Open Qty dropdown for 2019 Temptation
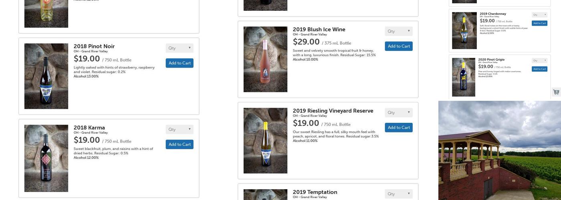This screenshot has height=200, width=561. click(399, 194)
